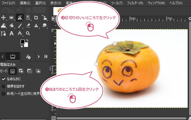Open the 選択(S) menu
The image size is (191, 120).
click(40, 3)
